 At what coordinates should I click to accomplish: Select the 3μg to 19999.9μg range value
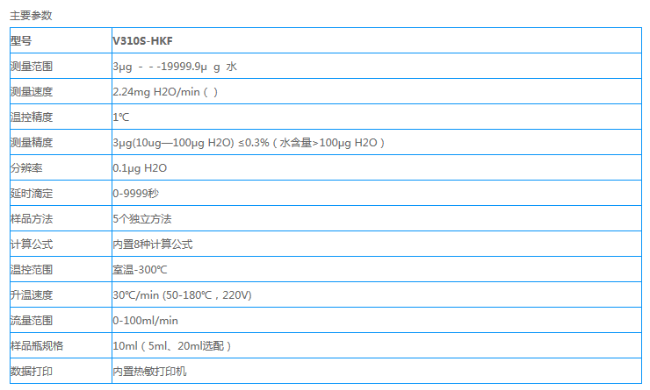174,66
